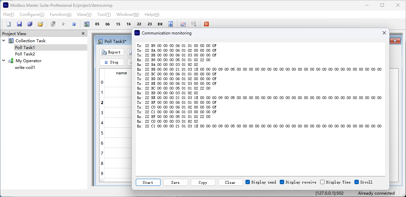Click the connect device toolbar icon
Viewport: 406px width, 197px height.
pyautogui.click(x=53, y=24)
